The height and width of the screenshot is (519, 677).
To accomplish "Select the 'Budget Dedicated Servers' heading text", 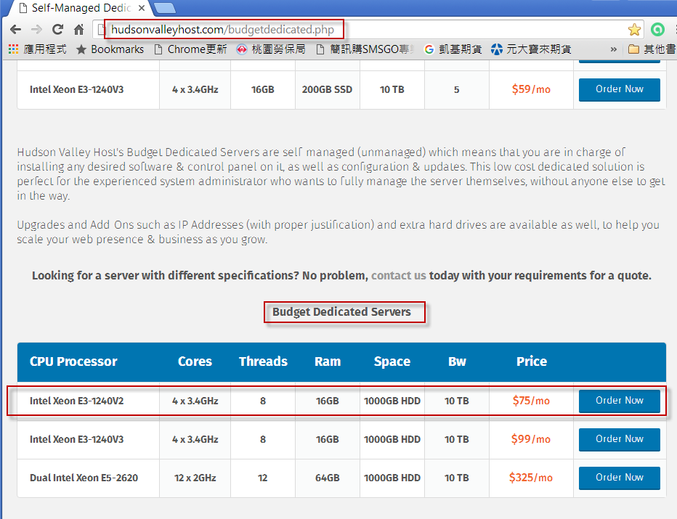I will pyautogui.click(x=341, y=312).
